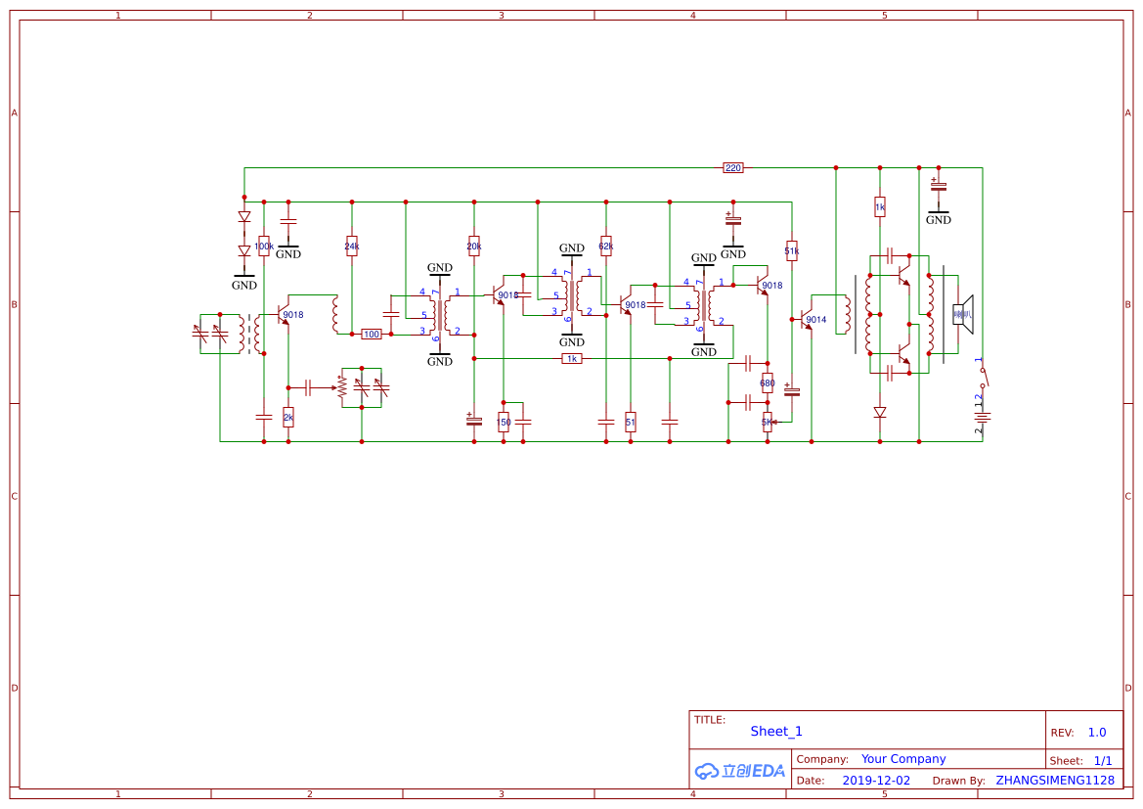This screenshot has height=809, width=1143.
Task: Select the loudspeaker symbol
Action: 964,315
